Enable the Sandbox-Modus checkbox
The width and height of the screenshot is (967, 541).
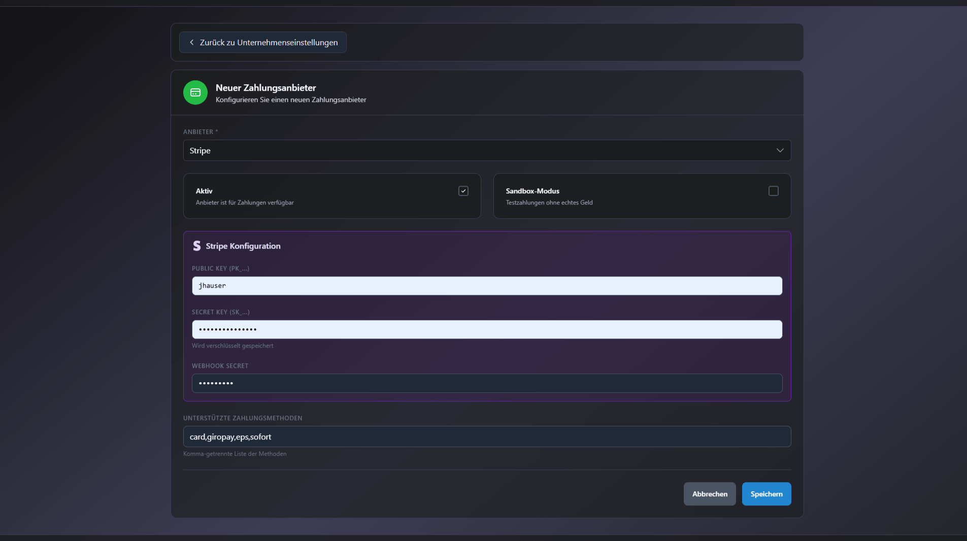click(x=773, y=191)
